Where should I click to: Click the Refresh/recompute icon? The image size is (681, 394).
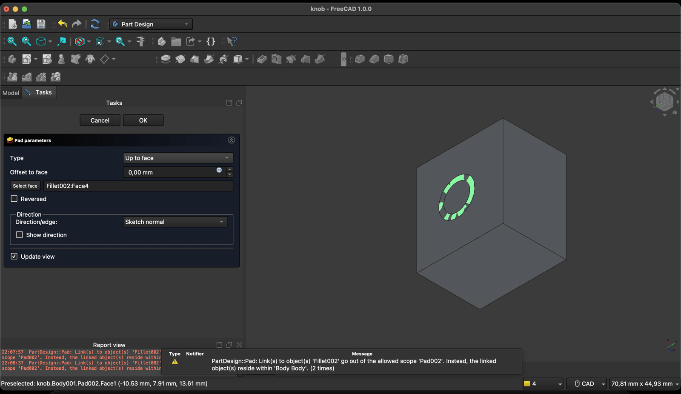point(95,24)
